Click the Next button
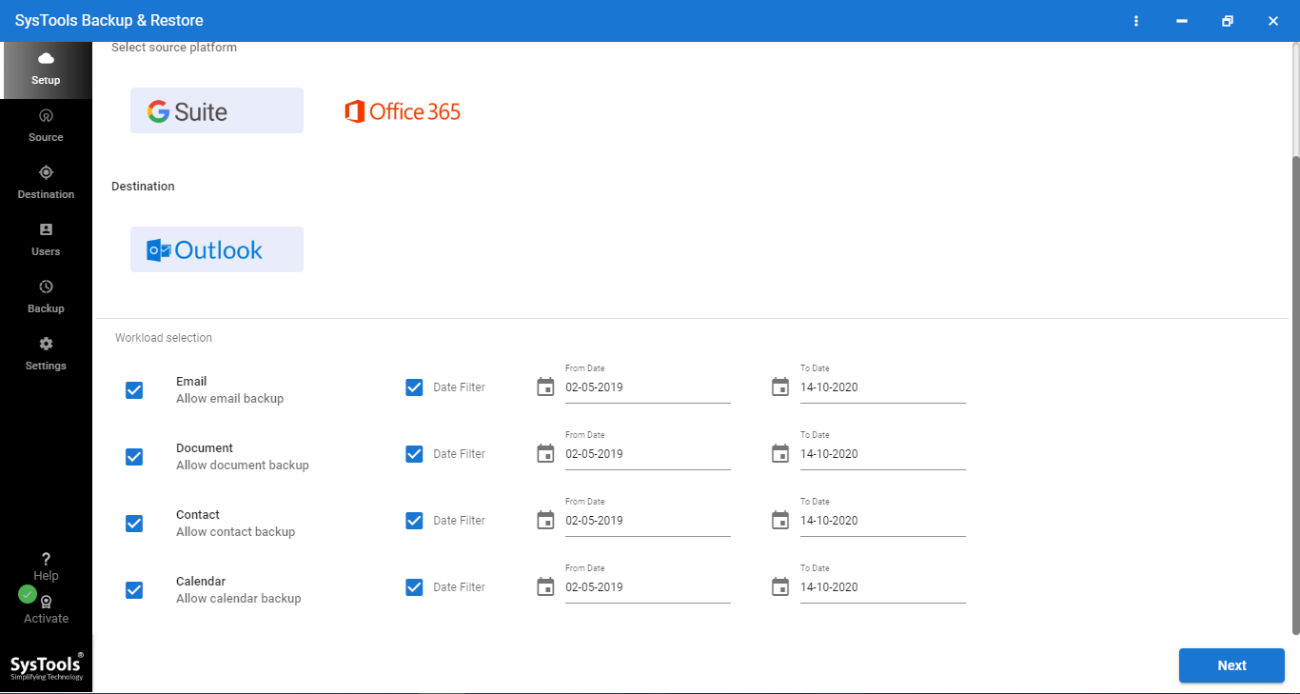 [x=1231, y=664]
